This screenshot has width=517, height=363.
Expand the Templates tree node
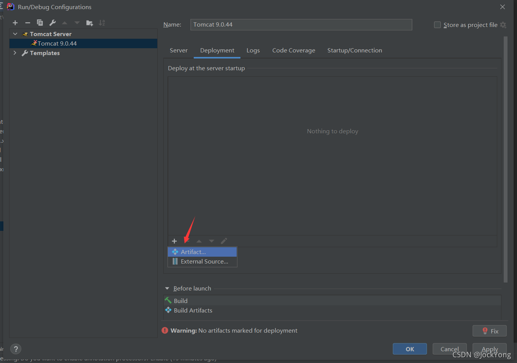[x=15, y=53]
